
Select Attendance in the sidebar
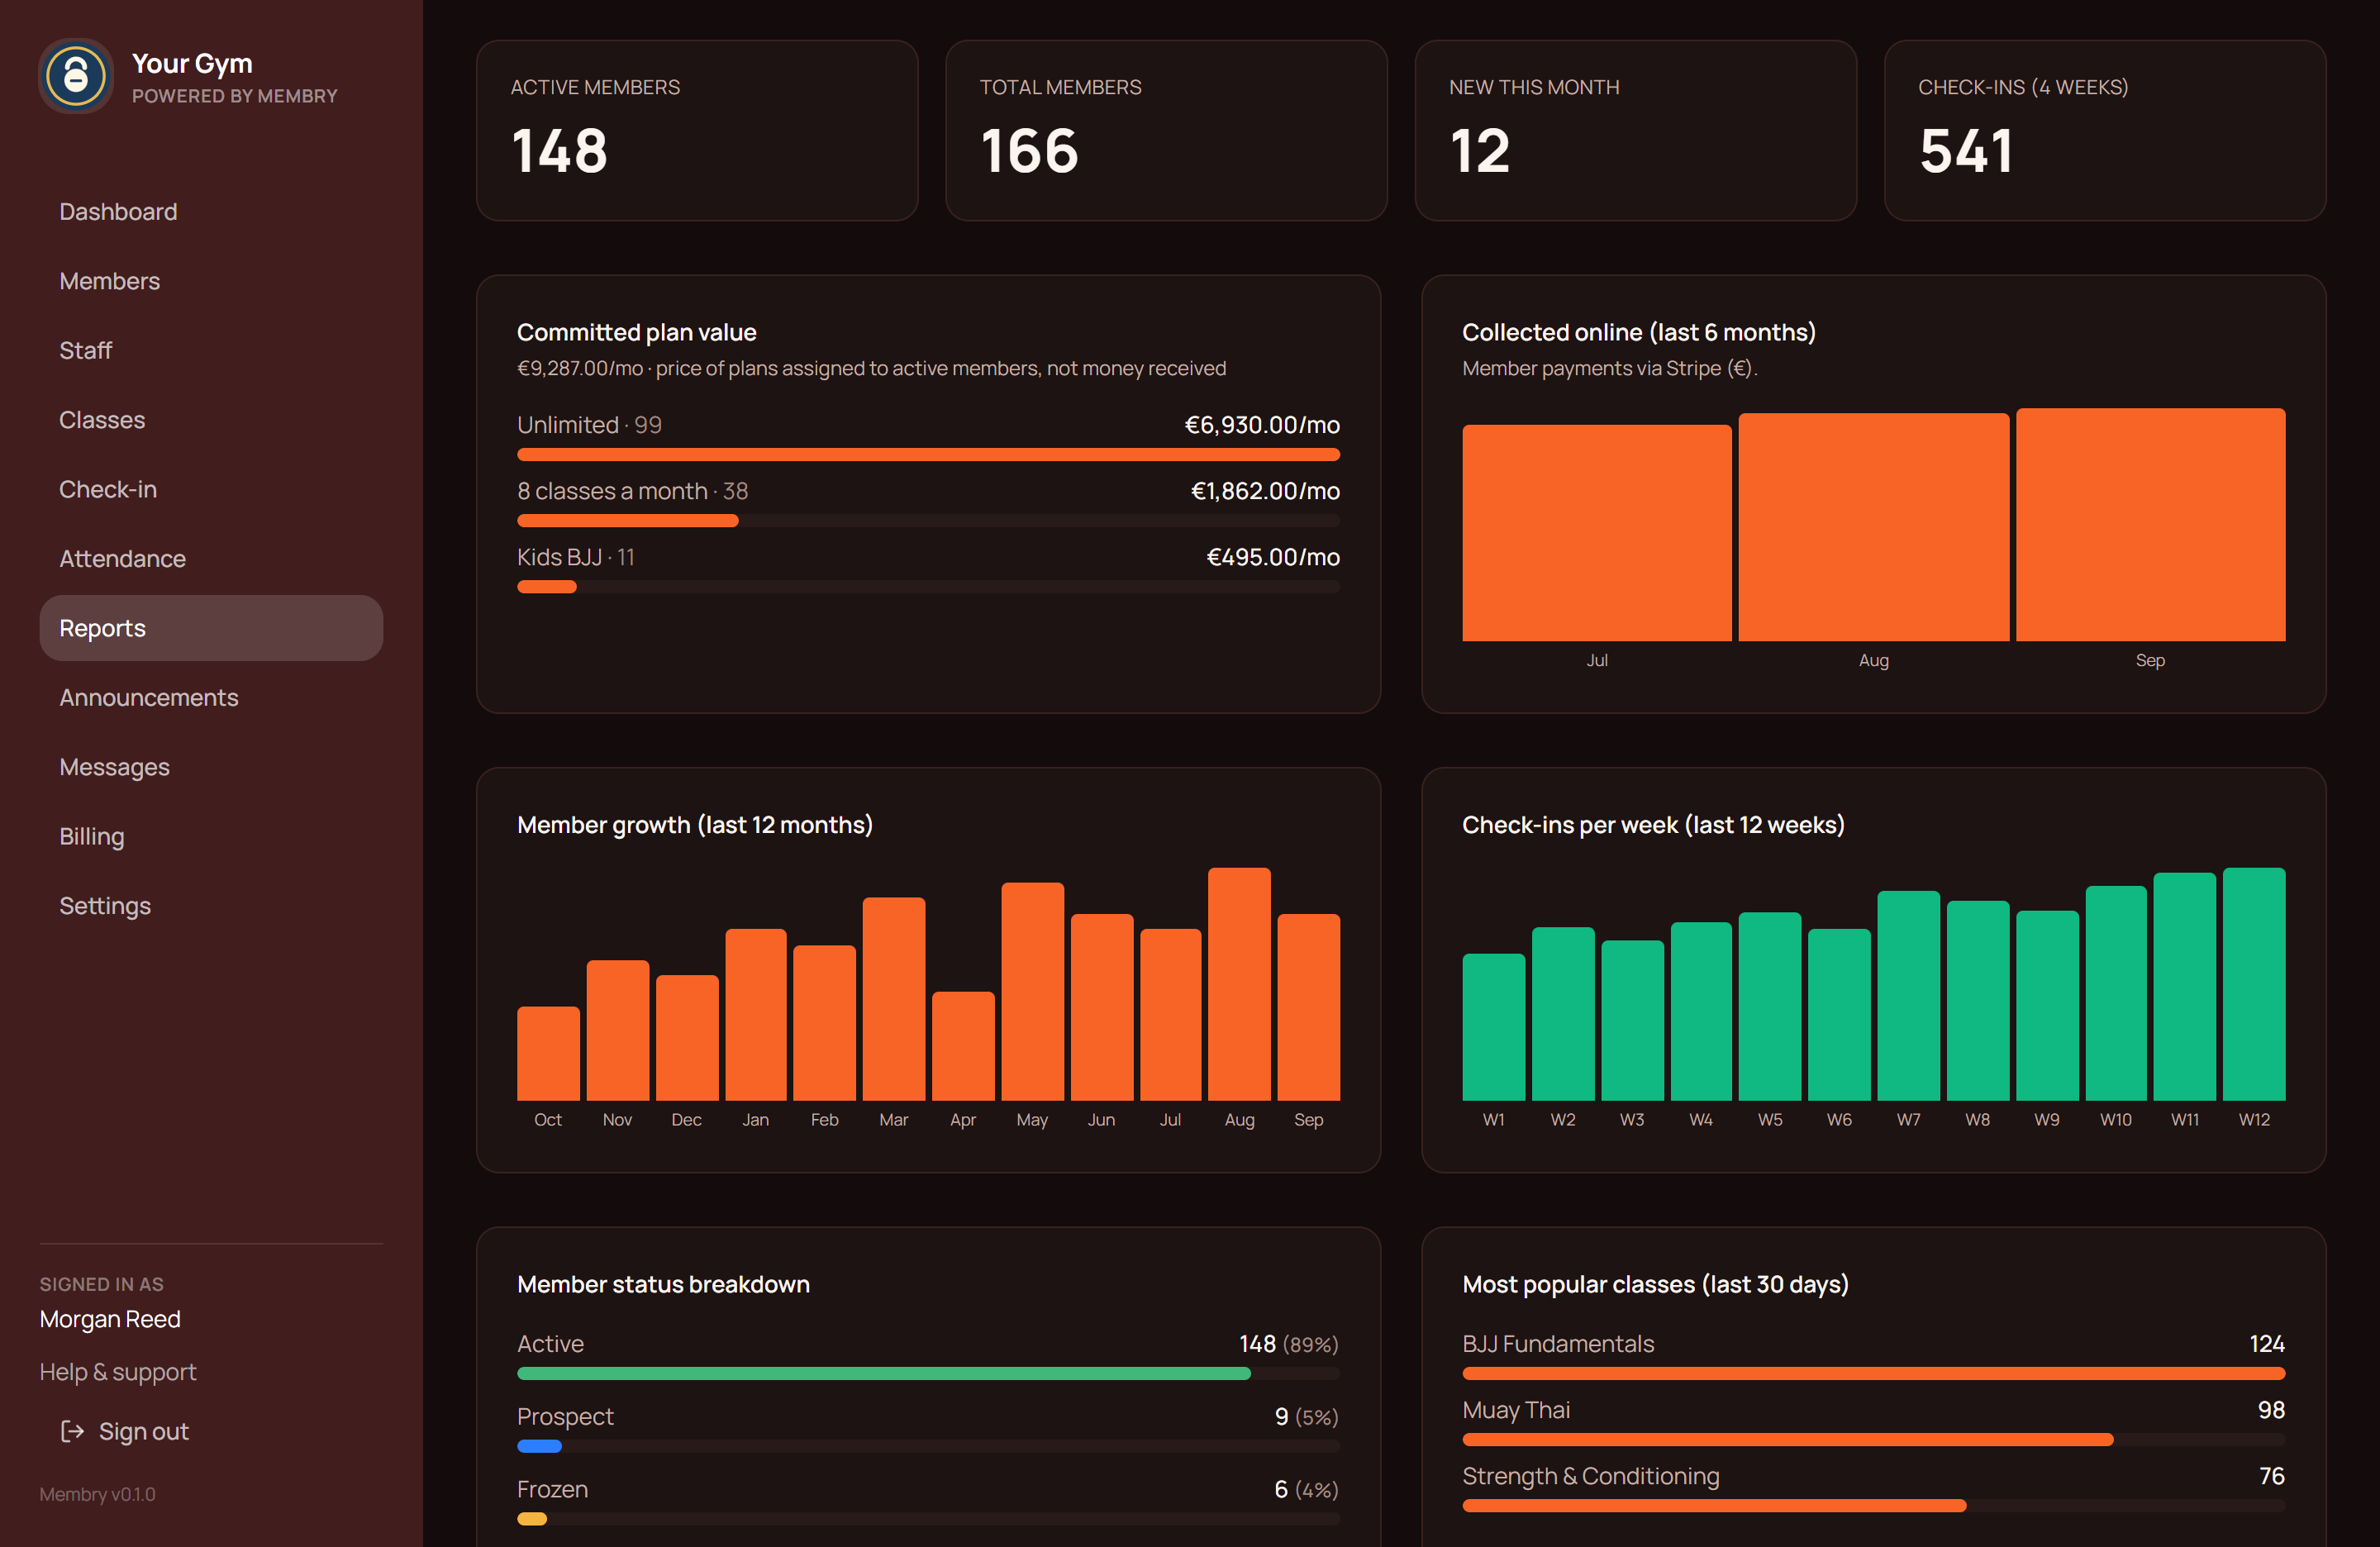[211, 558]
